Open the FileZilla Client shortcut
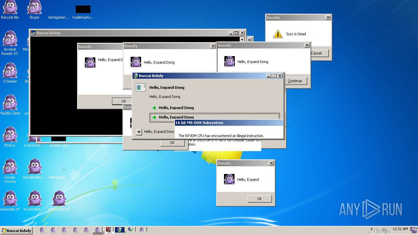 coord(10,105)
